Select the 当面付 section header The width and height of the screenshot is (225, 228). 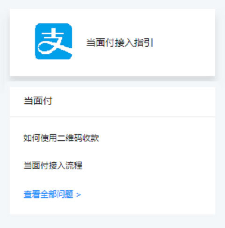(38, 100)
